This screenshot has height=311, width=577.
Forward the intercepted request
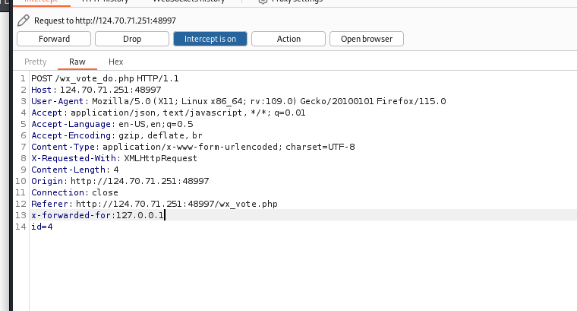click(x=54, y=39)
